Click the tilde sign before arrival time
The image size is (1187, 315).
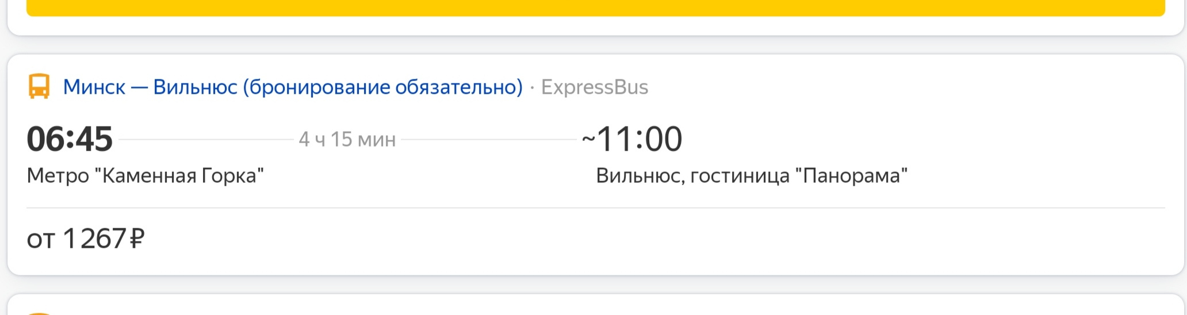588,139
